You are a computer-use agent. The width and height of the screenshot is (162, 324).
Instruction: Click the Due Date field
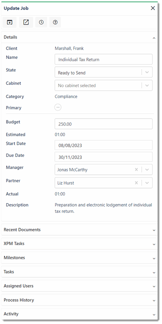(104, 157)
